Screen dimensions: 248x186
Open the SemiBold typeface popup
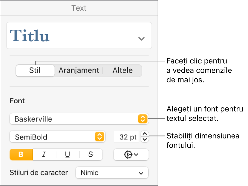[58, 137]
